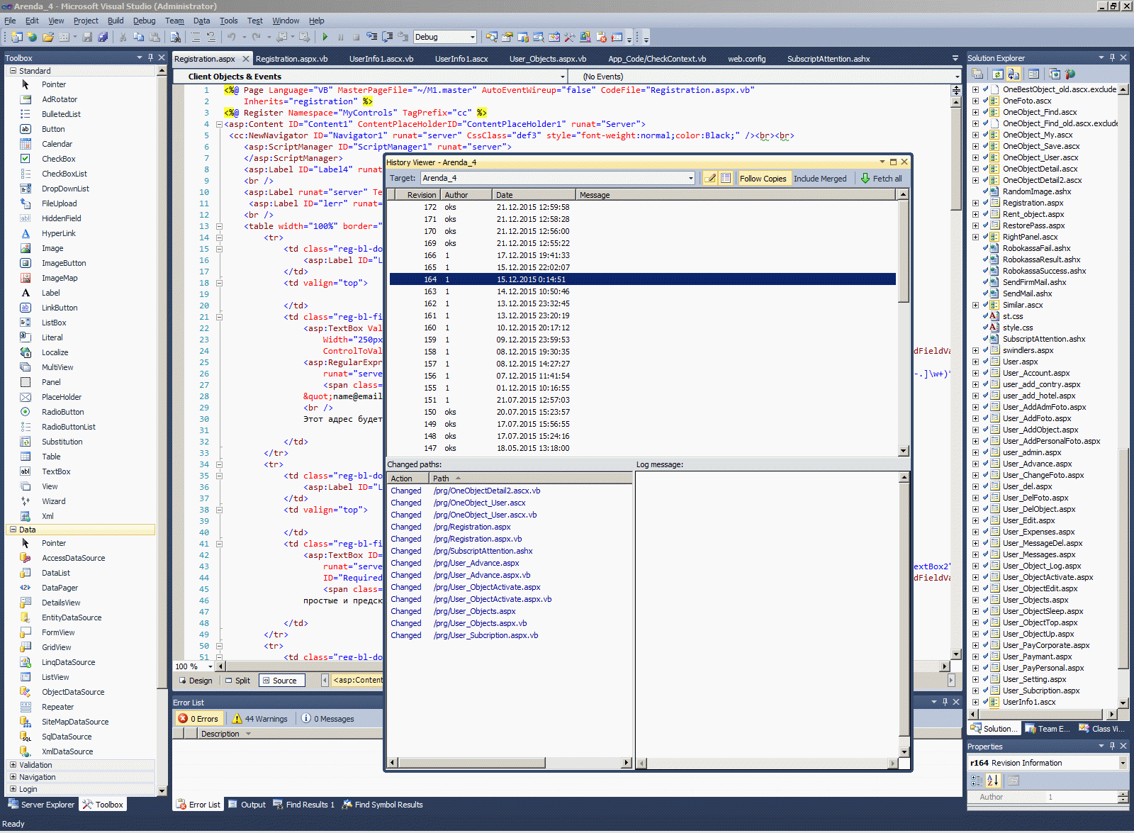Switch editor to Split view

point(237,681)
